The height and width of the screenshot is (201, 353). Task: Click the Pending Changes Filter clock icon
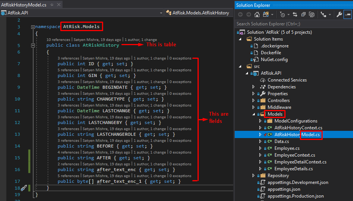[282, 14]
